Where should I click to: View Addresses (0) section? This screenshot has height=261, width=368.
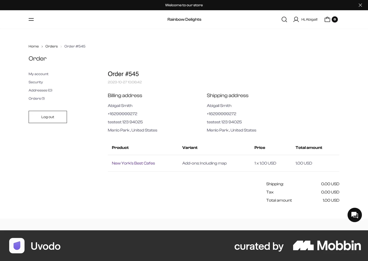pyautogui.click(x=40, y=90)
